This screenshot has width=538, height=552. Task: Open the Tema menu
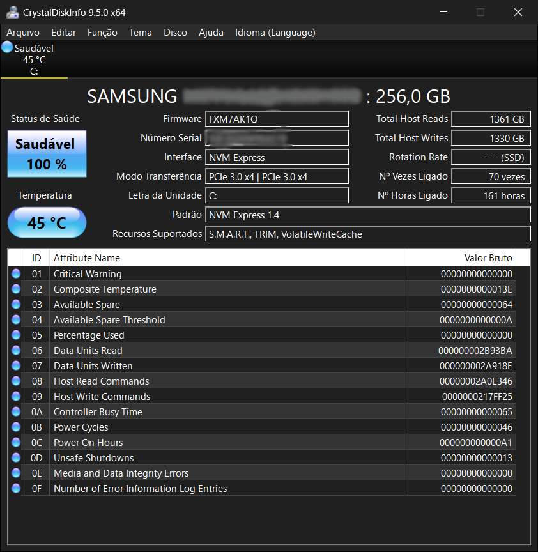(x=141, y=33)
